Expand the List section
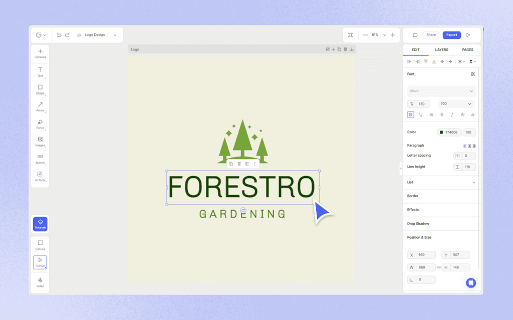 coord(440,182)
